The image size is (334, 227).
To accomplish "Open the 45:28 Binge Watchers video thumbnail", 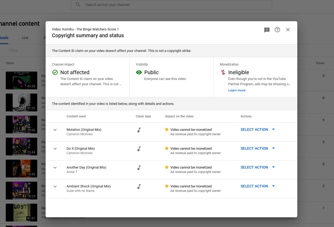I will 21,80.
